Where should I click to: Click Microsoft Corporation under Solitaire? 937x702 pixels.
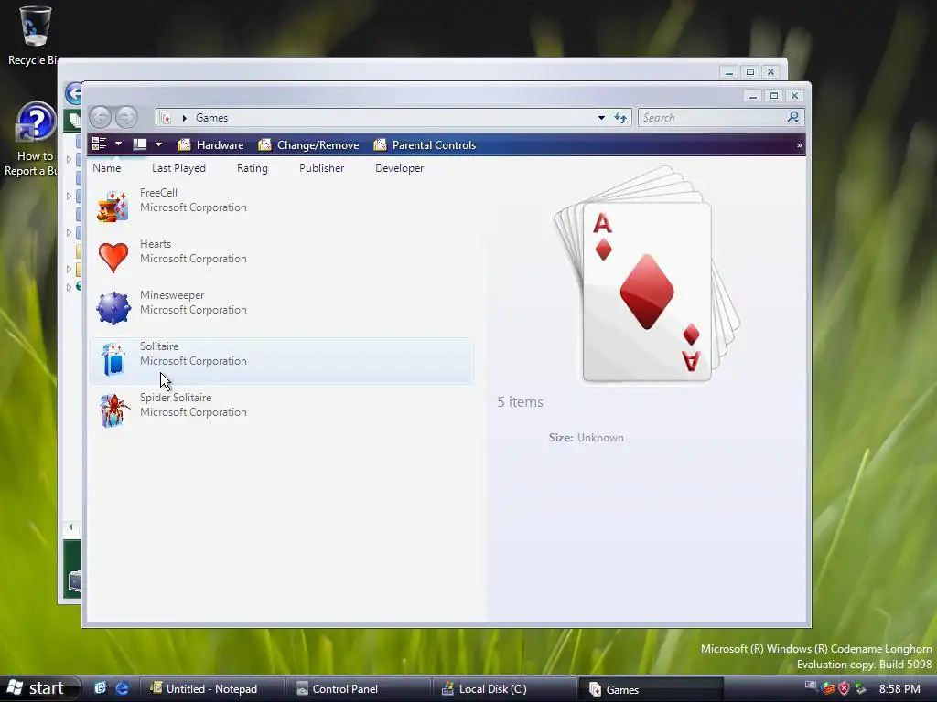(x=193, y=361)
